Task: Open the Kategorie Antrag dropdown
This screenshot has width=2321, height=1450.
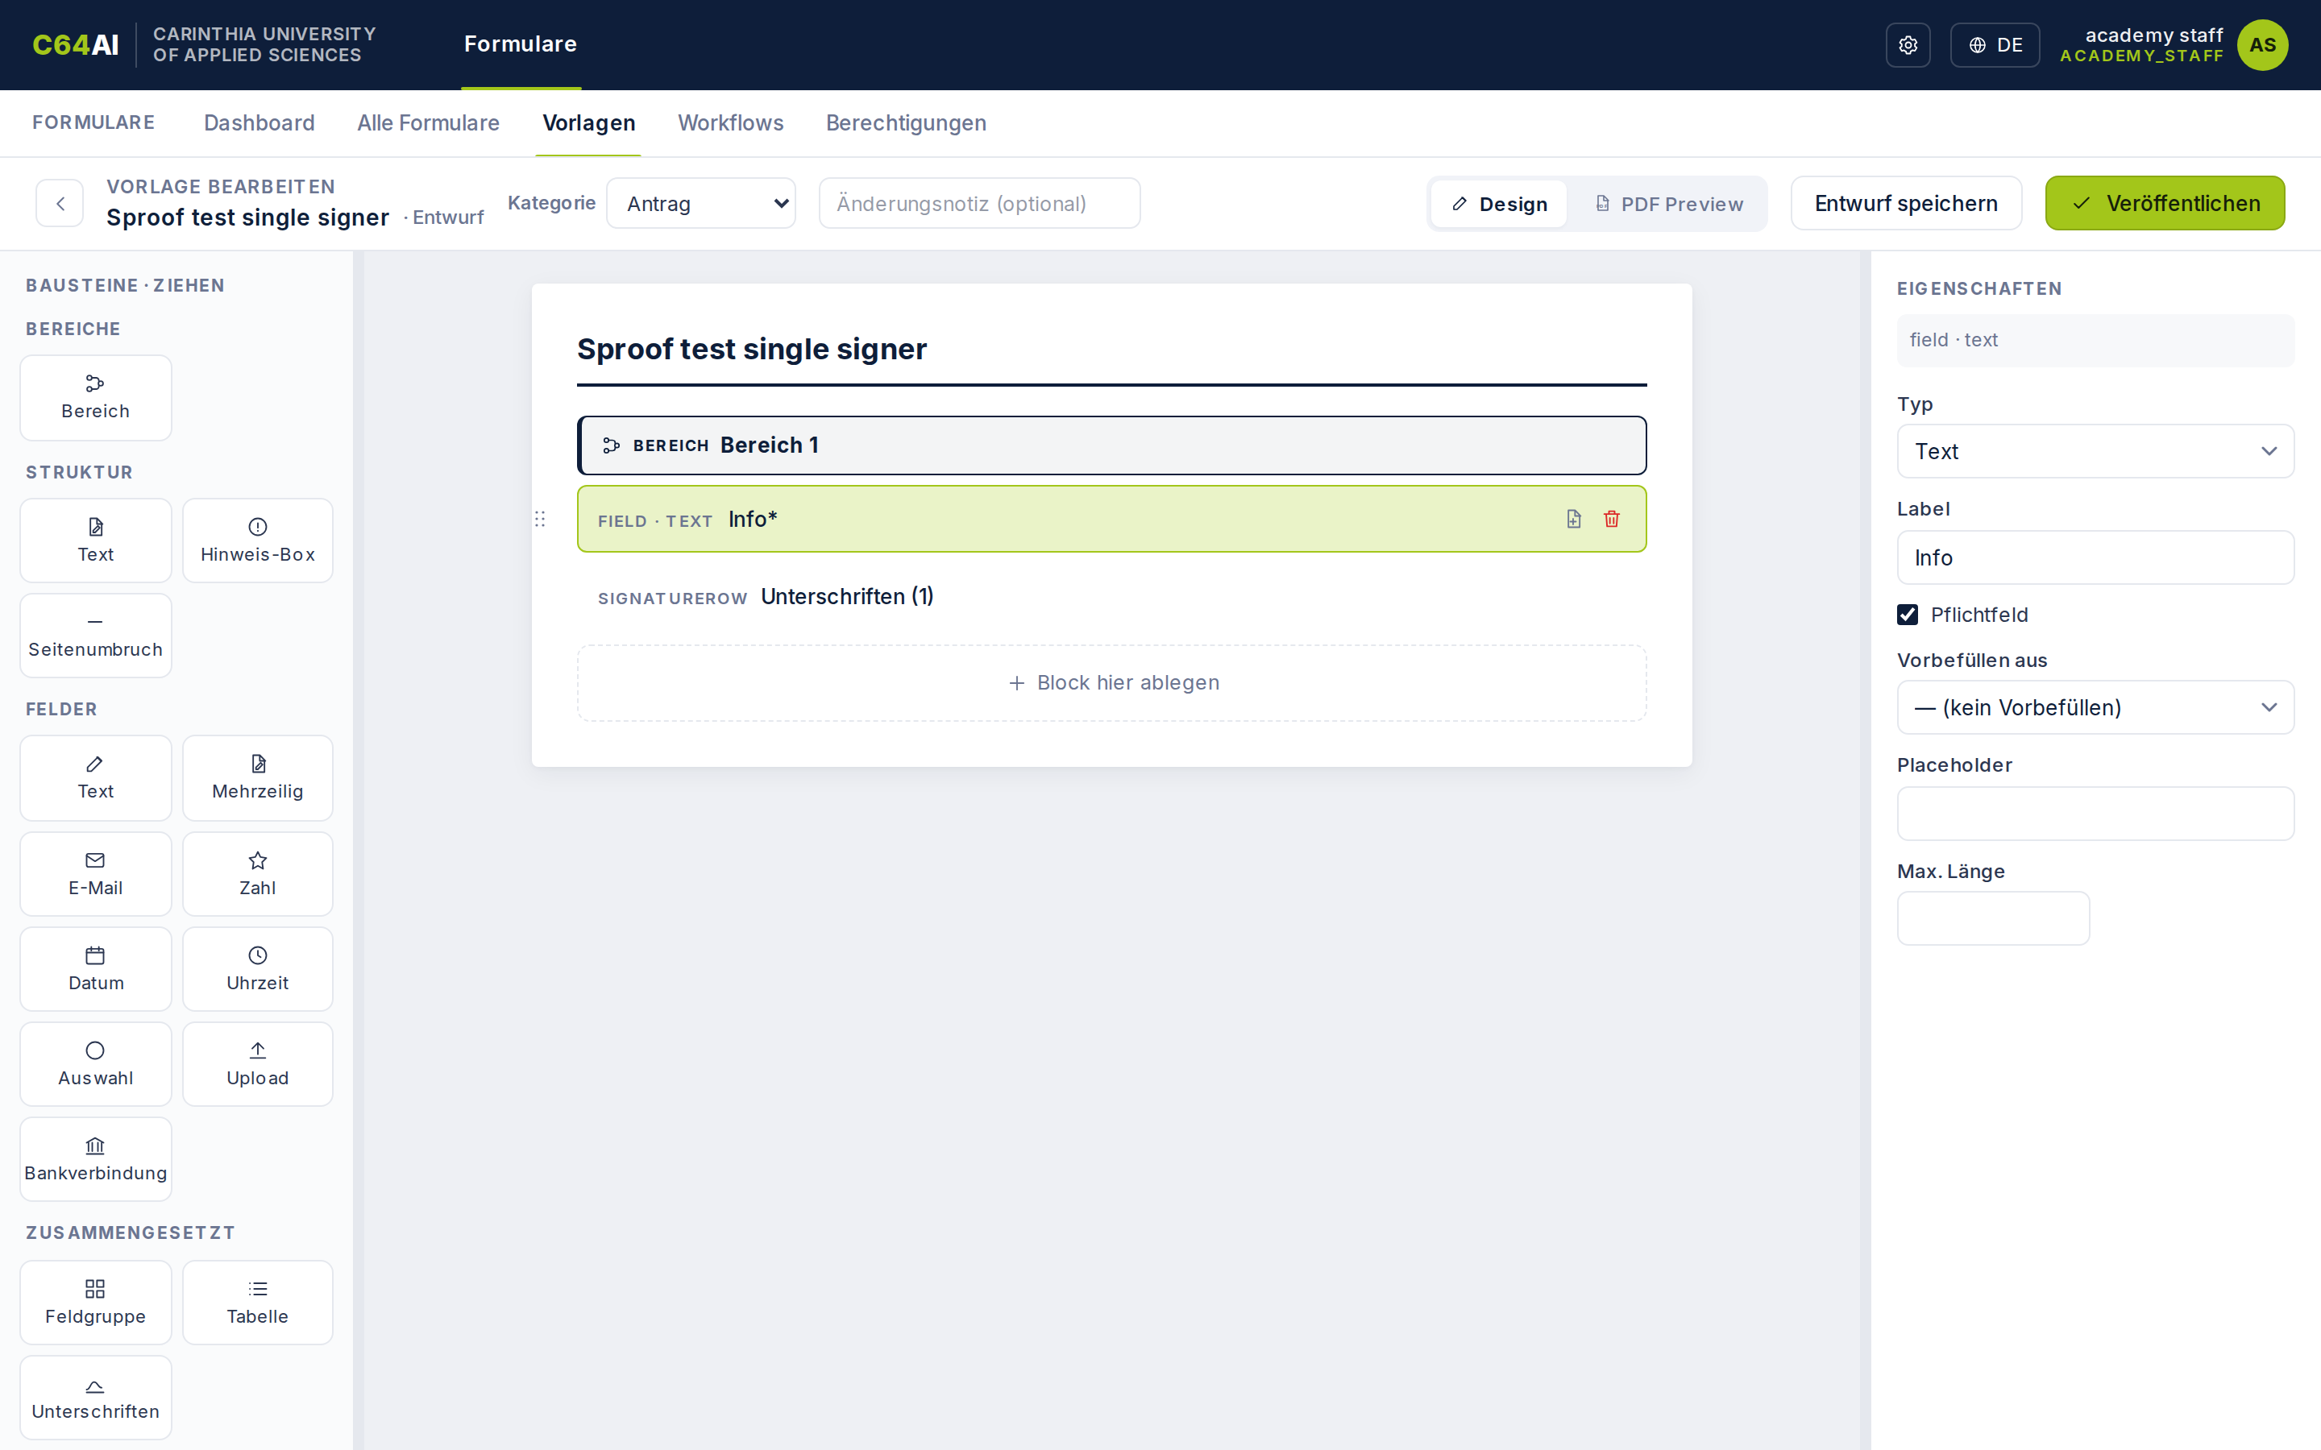Action: 701,203
